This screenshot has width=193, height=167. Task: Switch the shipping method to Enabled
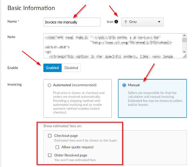point(52,68)
